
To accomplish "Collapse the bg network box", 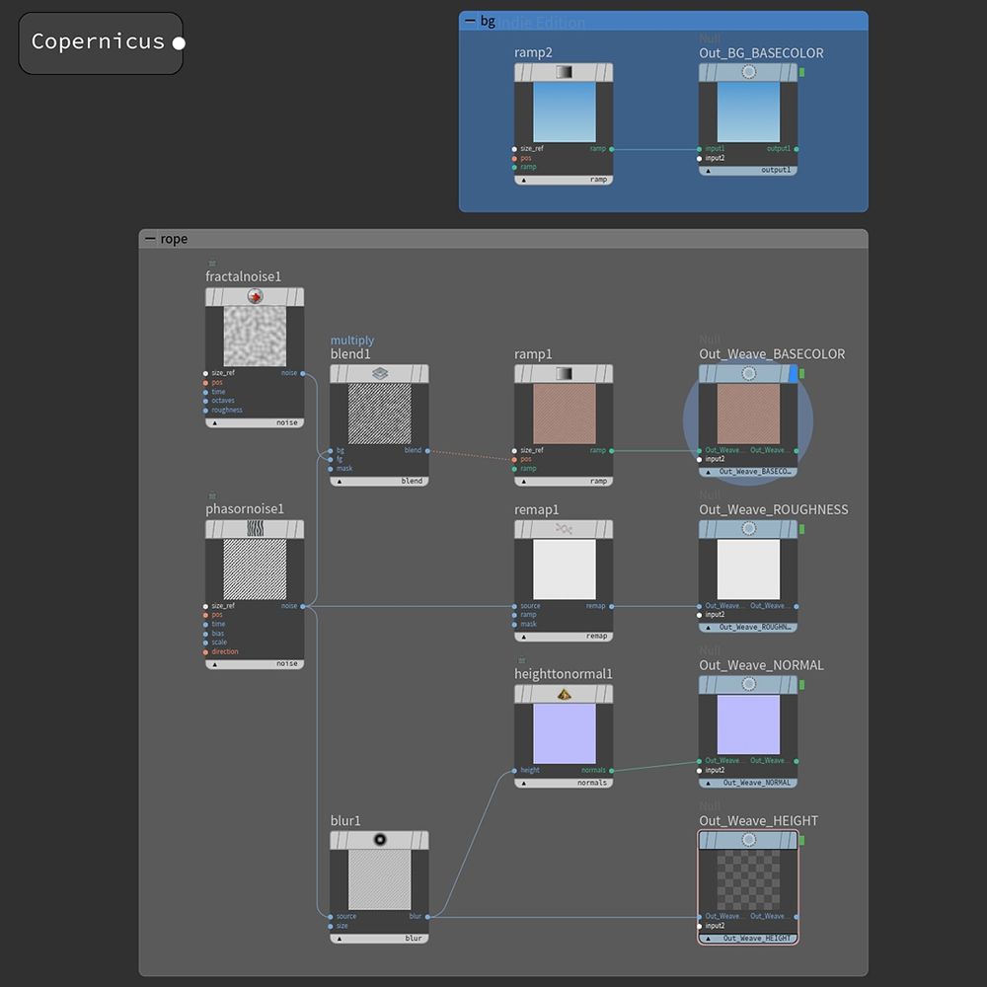I will point(472,20).
